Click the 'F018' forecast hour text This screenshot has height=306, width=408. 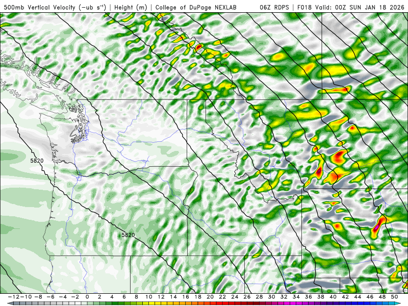click(304, 7)
